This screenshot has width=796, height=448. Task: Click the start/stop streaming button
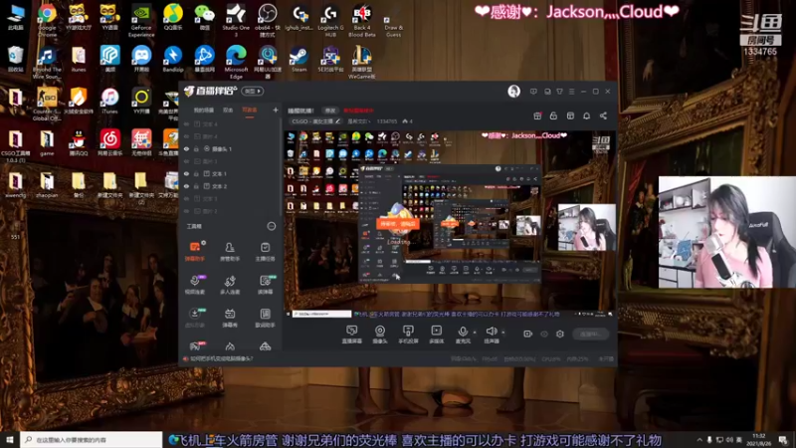click(x=590, y=334)
